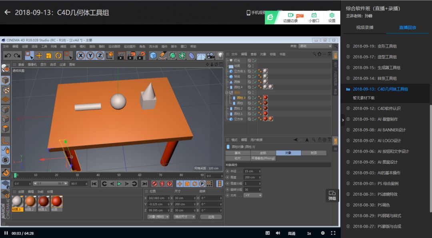Collapse the right course sidebar with arrow
Image resolution: width=432 pixels, height=238 pixels.
343,119
